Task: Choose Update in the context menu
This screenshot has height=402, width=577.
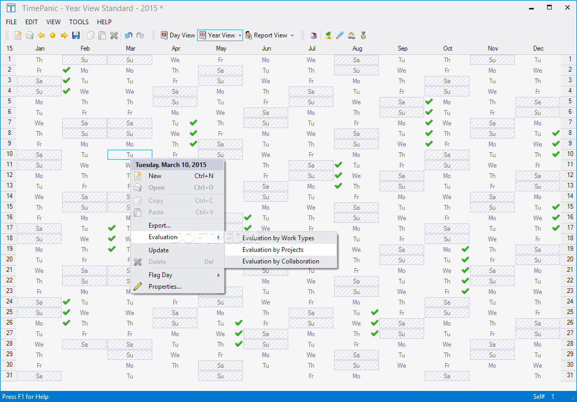Action: (x=178, y=250)
